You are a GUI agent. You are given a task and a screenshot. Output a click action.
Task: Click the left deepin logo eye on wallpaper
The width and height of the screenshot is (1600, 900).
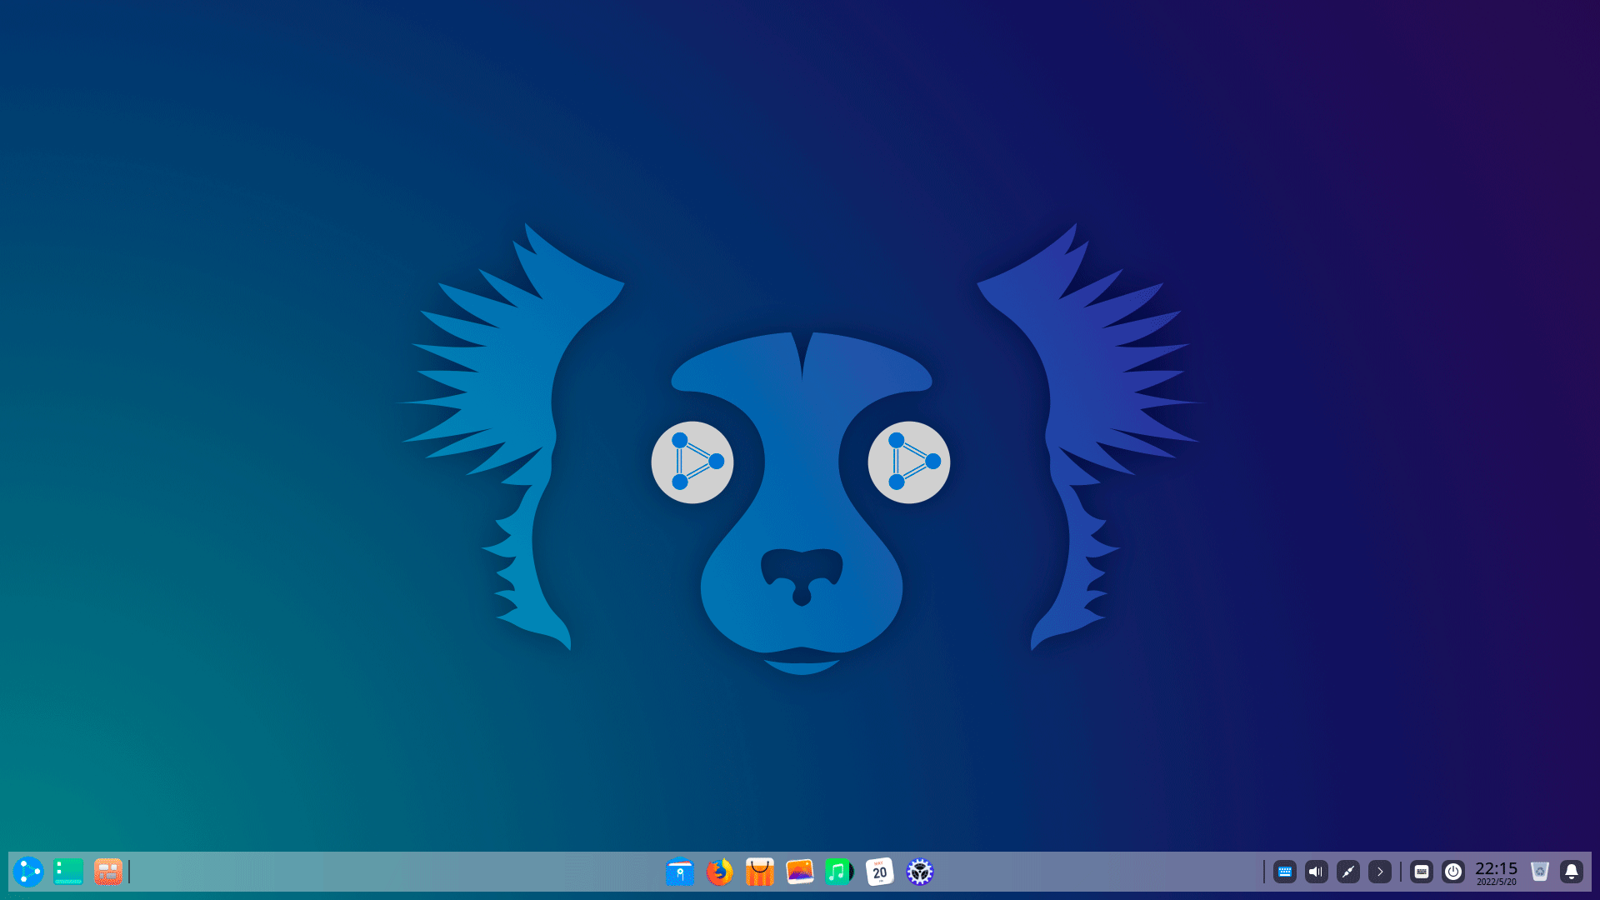692,462
